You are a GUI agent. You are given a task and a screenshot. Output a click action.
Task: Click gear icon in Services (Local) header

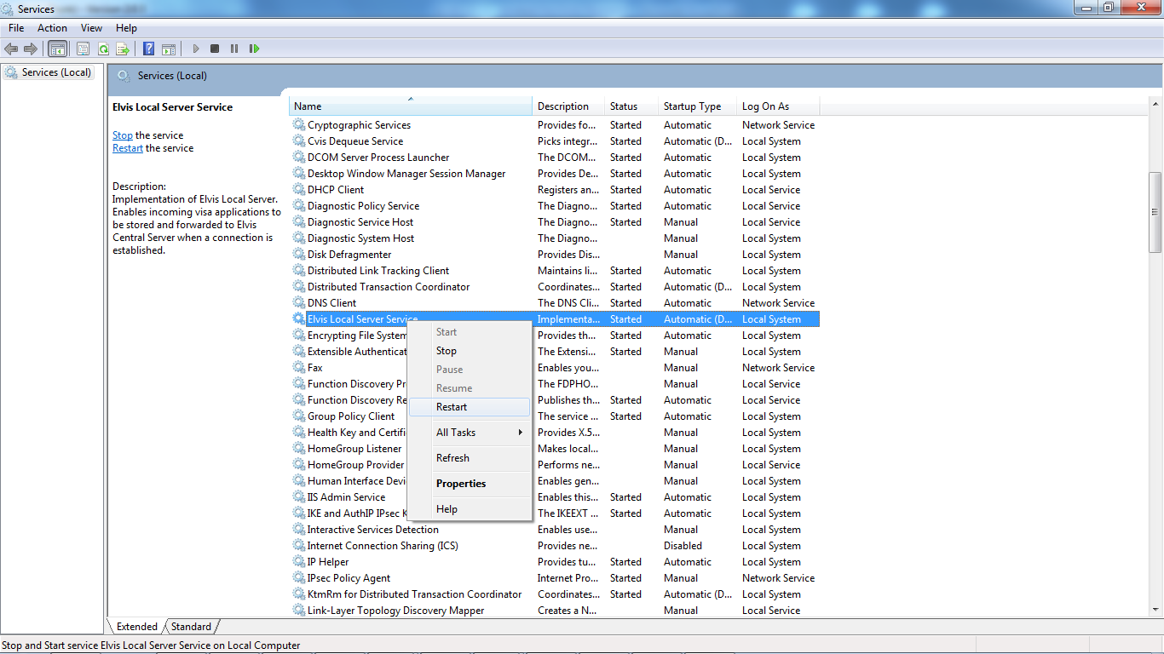(x=124, y=76)
